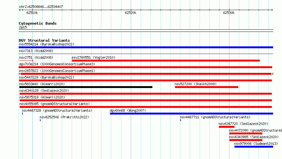Open the nsv7313 (Kidd2008) label
The height and width of the screenshot is (159, 282).
tap(36, 51)
